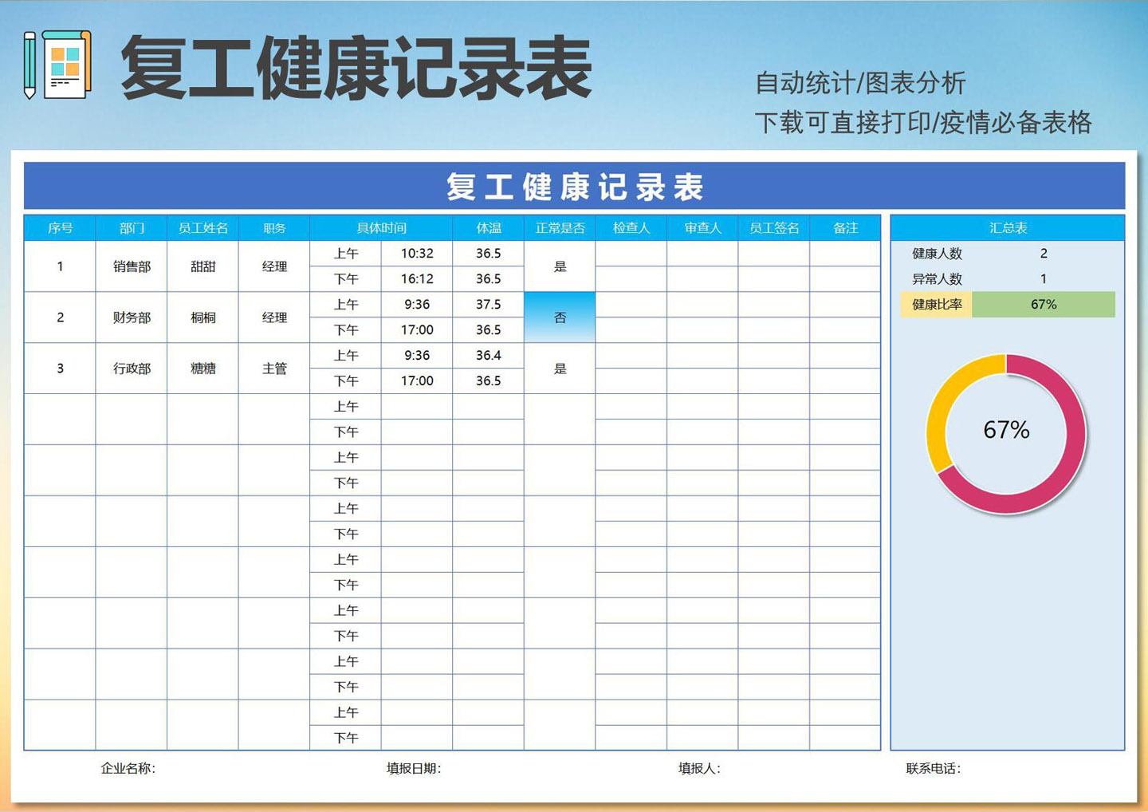Select the 自动统计/图表分析 heading text
This screenshot has width=1148, height=812.
(861, 82)
